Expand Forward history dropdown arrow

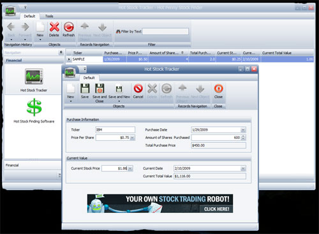pyautogui.click(x=25, y=40)
